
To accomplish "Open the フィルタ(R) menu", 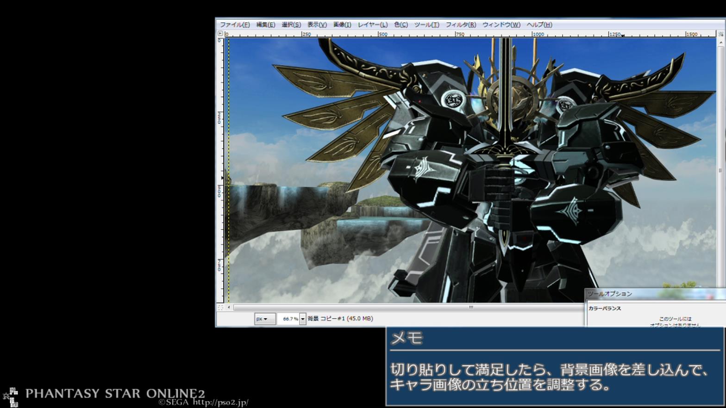I will pos(461,25).
